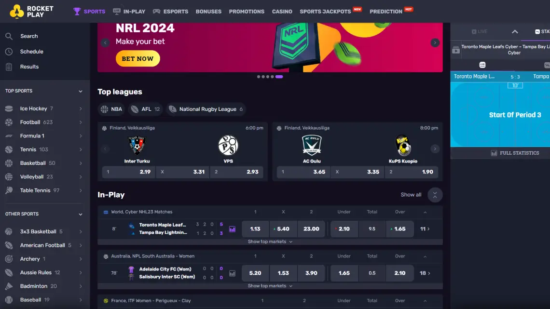Select the 3x3 Basketball icon
Image resolution: width=550 pixels, height=309 pixels.
coord(9,231)
